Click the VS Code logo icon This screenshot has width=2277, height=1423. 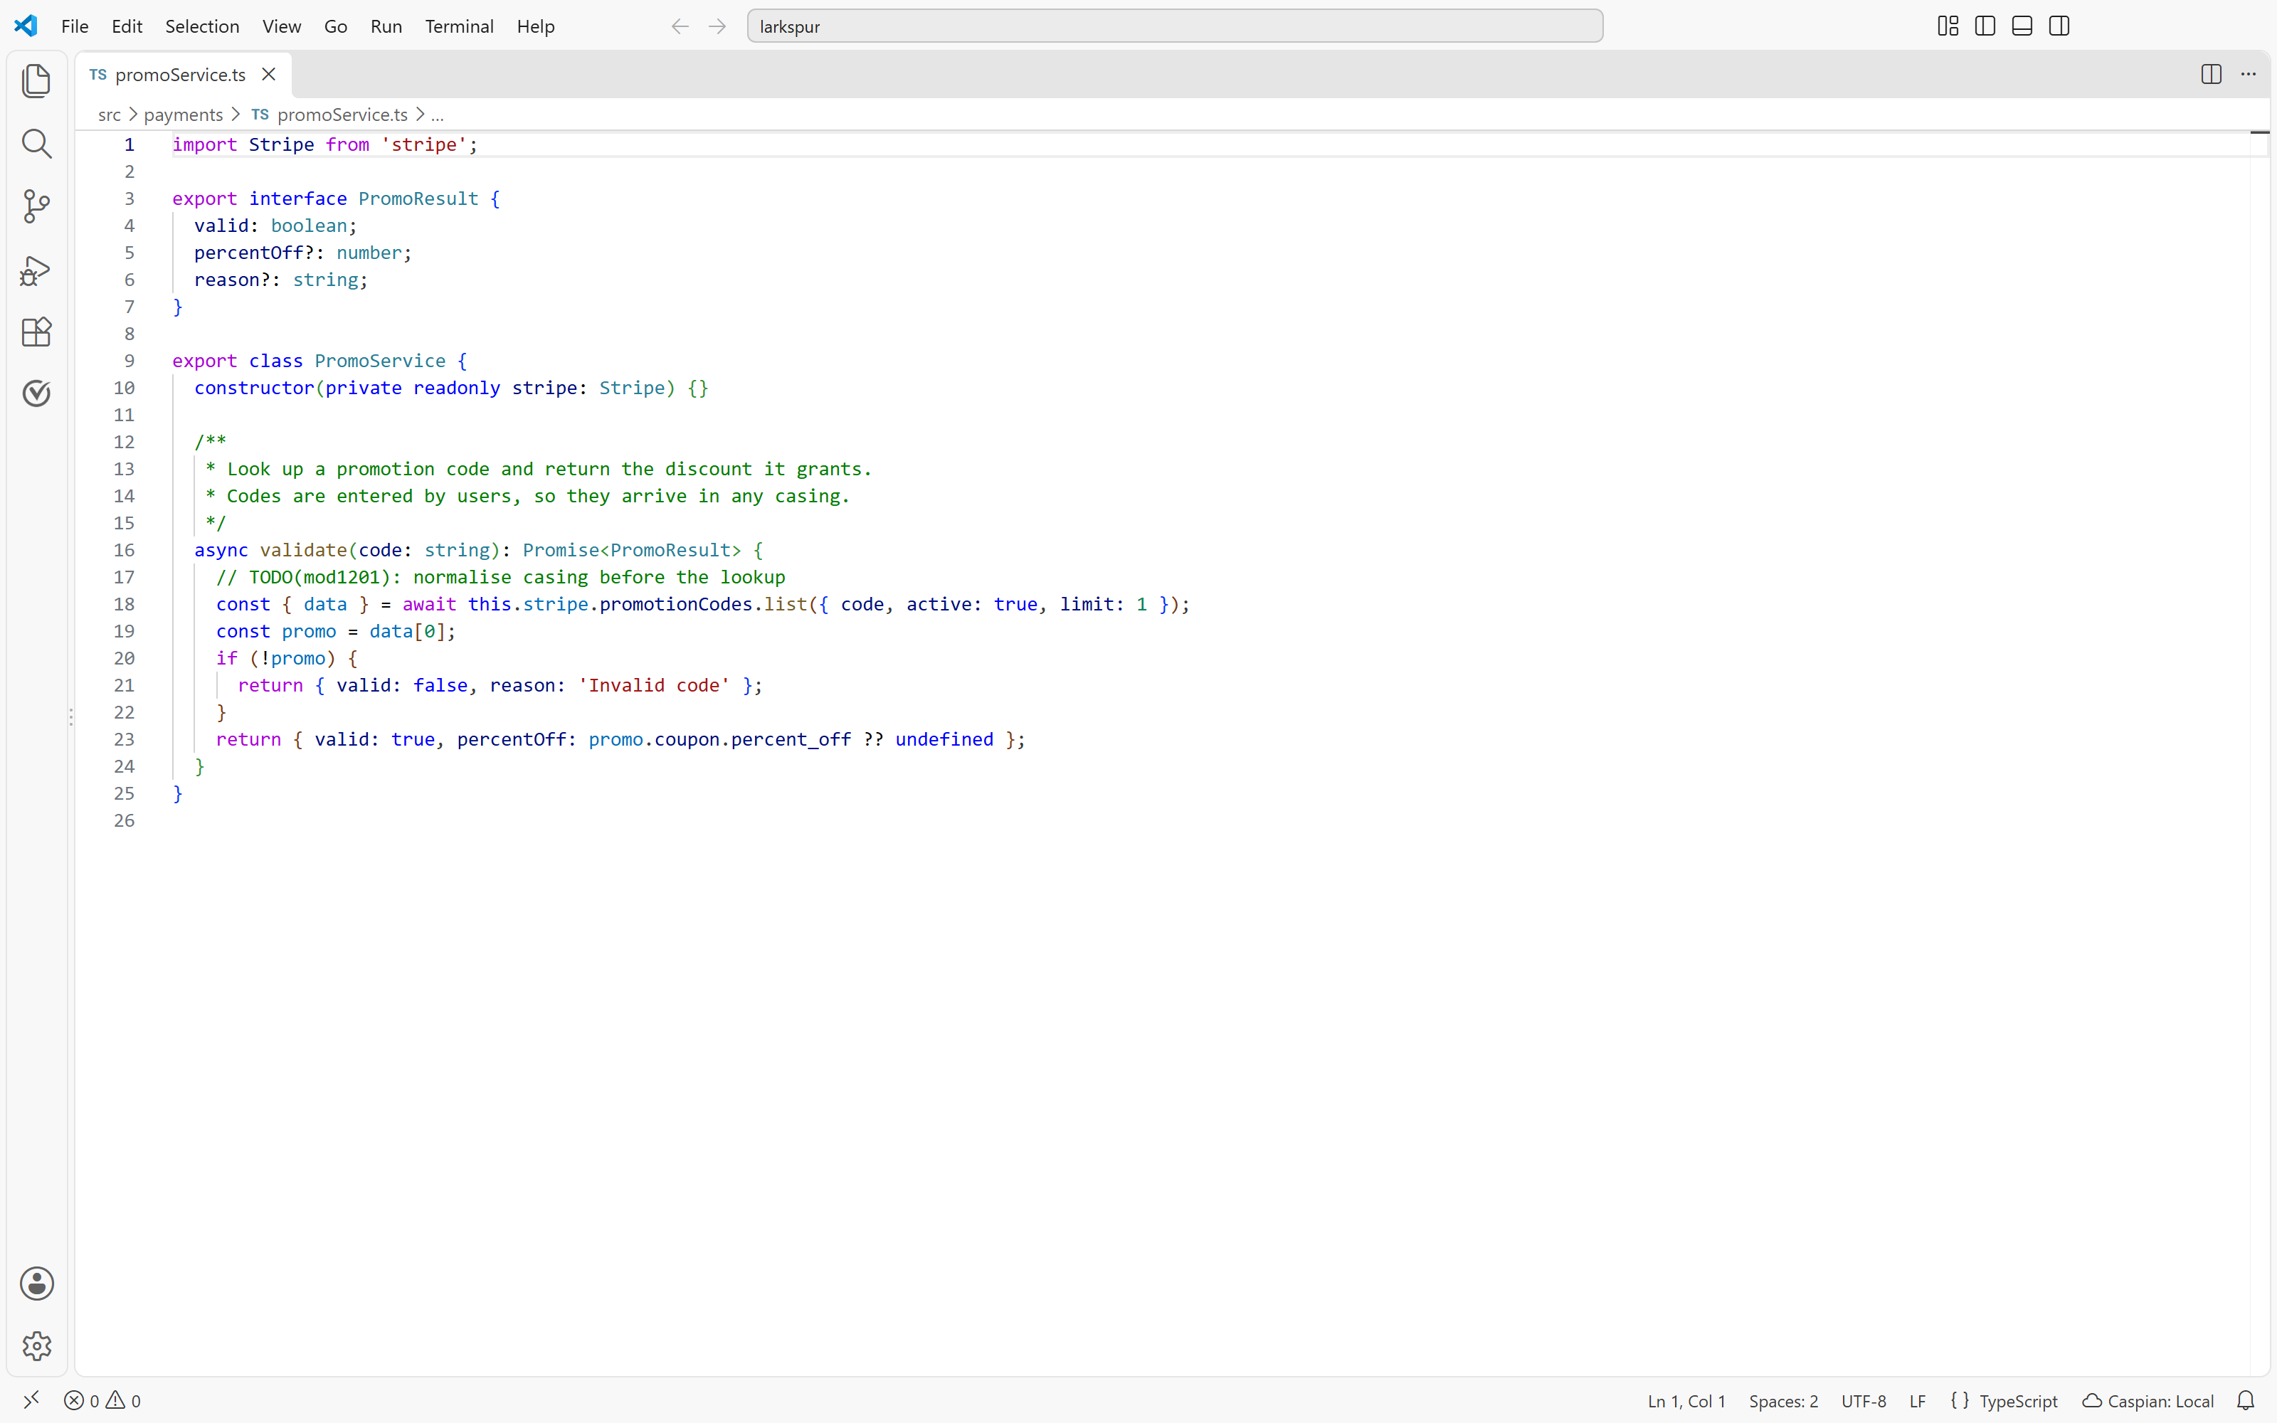pos(26,26)
